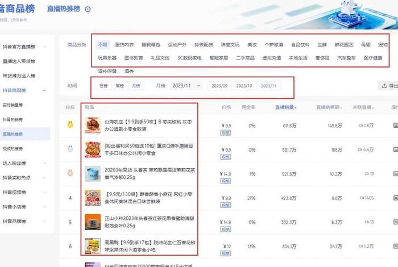Image resolution: width=398 pixels, height=267 pixels.
Task: Select the 不限 category filter
Action: tap(102, 45)
